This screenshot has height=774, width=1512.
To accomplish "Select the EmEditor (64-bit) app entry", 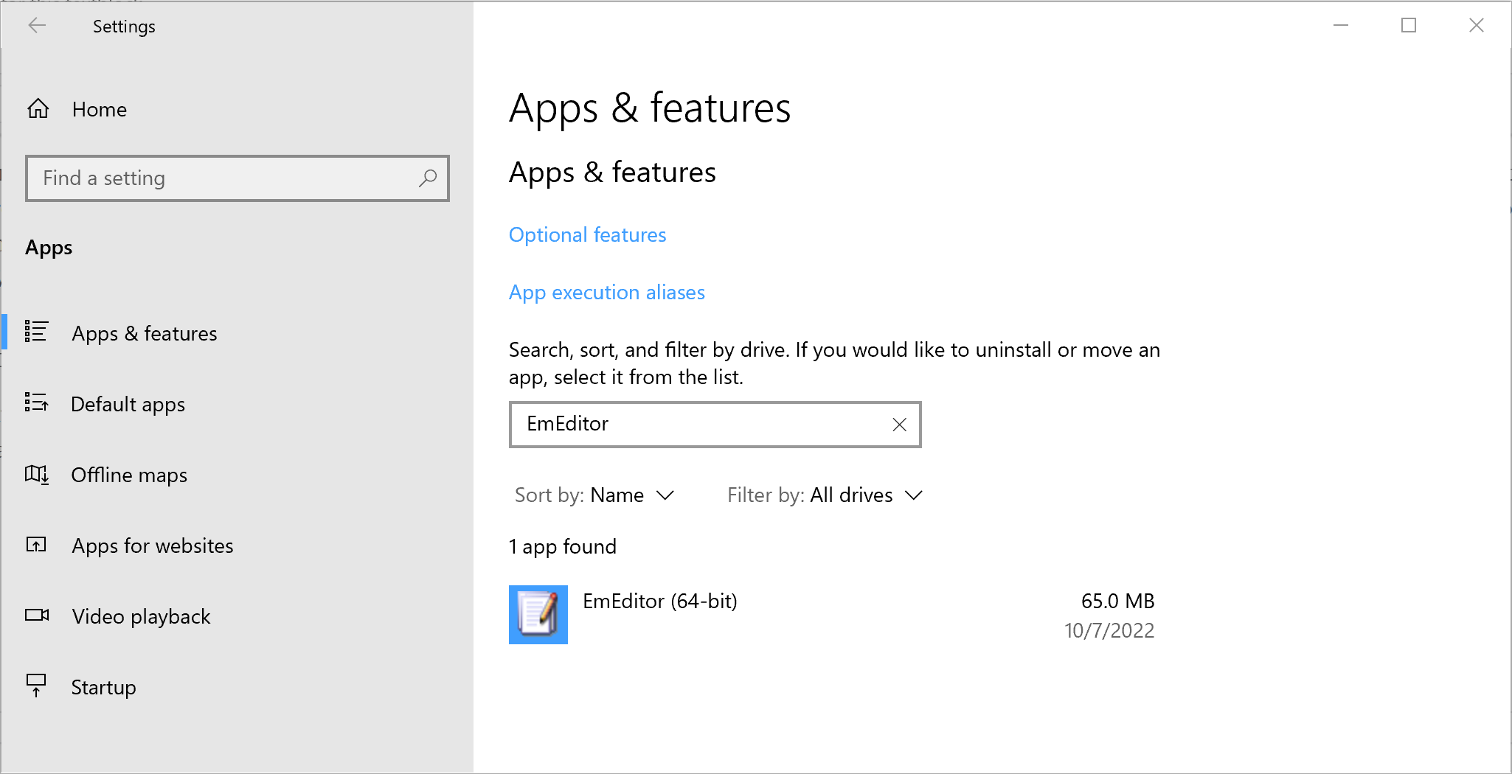I will click(832, 615).
